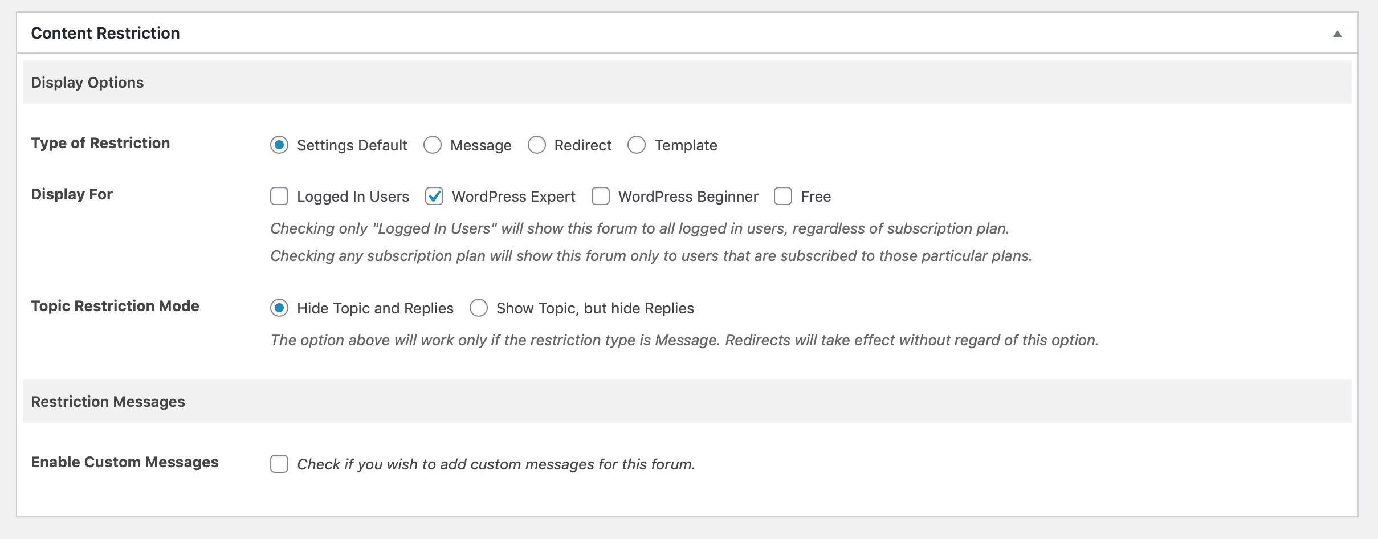Collapse the Content Restriction panel arrow
1378x539 pixels.
[x=1337, y=34]
